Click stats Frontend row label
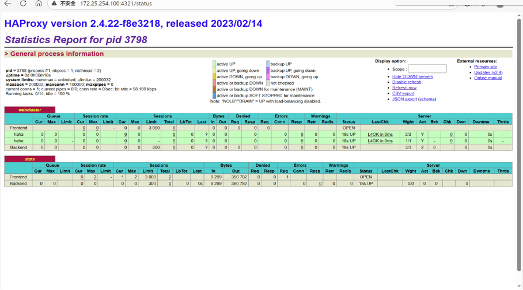The image size is (523, 290). pyautogui.click(x=18, y=177)
